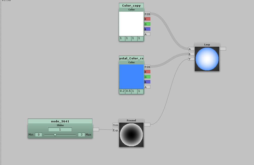The image size is (254, 165).
Task: Edit the Color_copy node name field
Action: 131,6
